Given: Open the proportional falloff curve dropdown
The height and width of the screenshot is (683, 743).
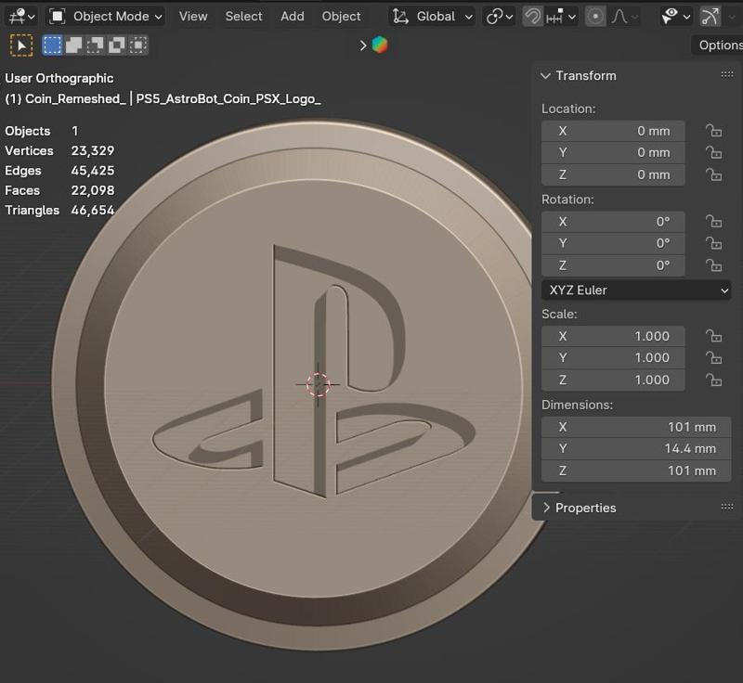Looking at the screenshot, I should pos(624,17).
